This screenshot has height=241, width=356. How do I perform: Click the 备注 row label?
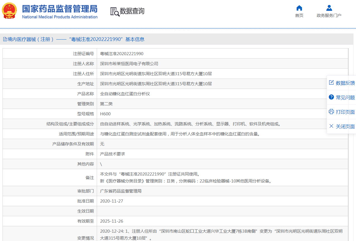tap(90, 177)
